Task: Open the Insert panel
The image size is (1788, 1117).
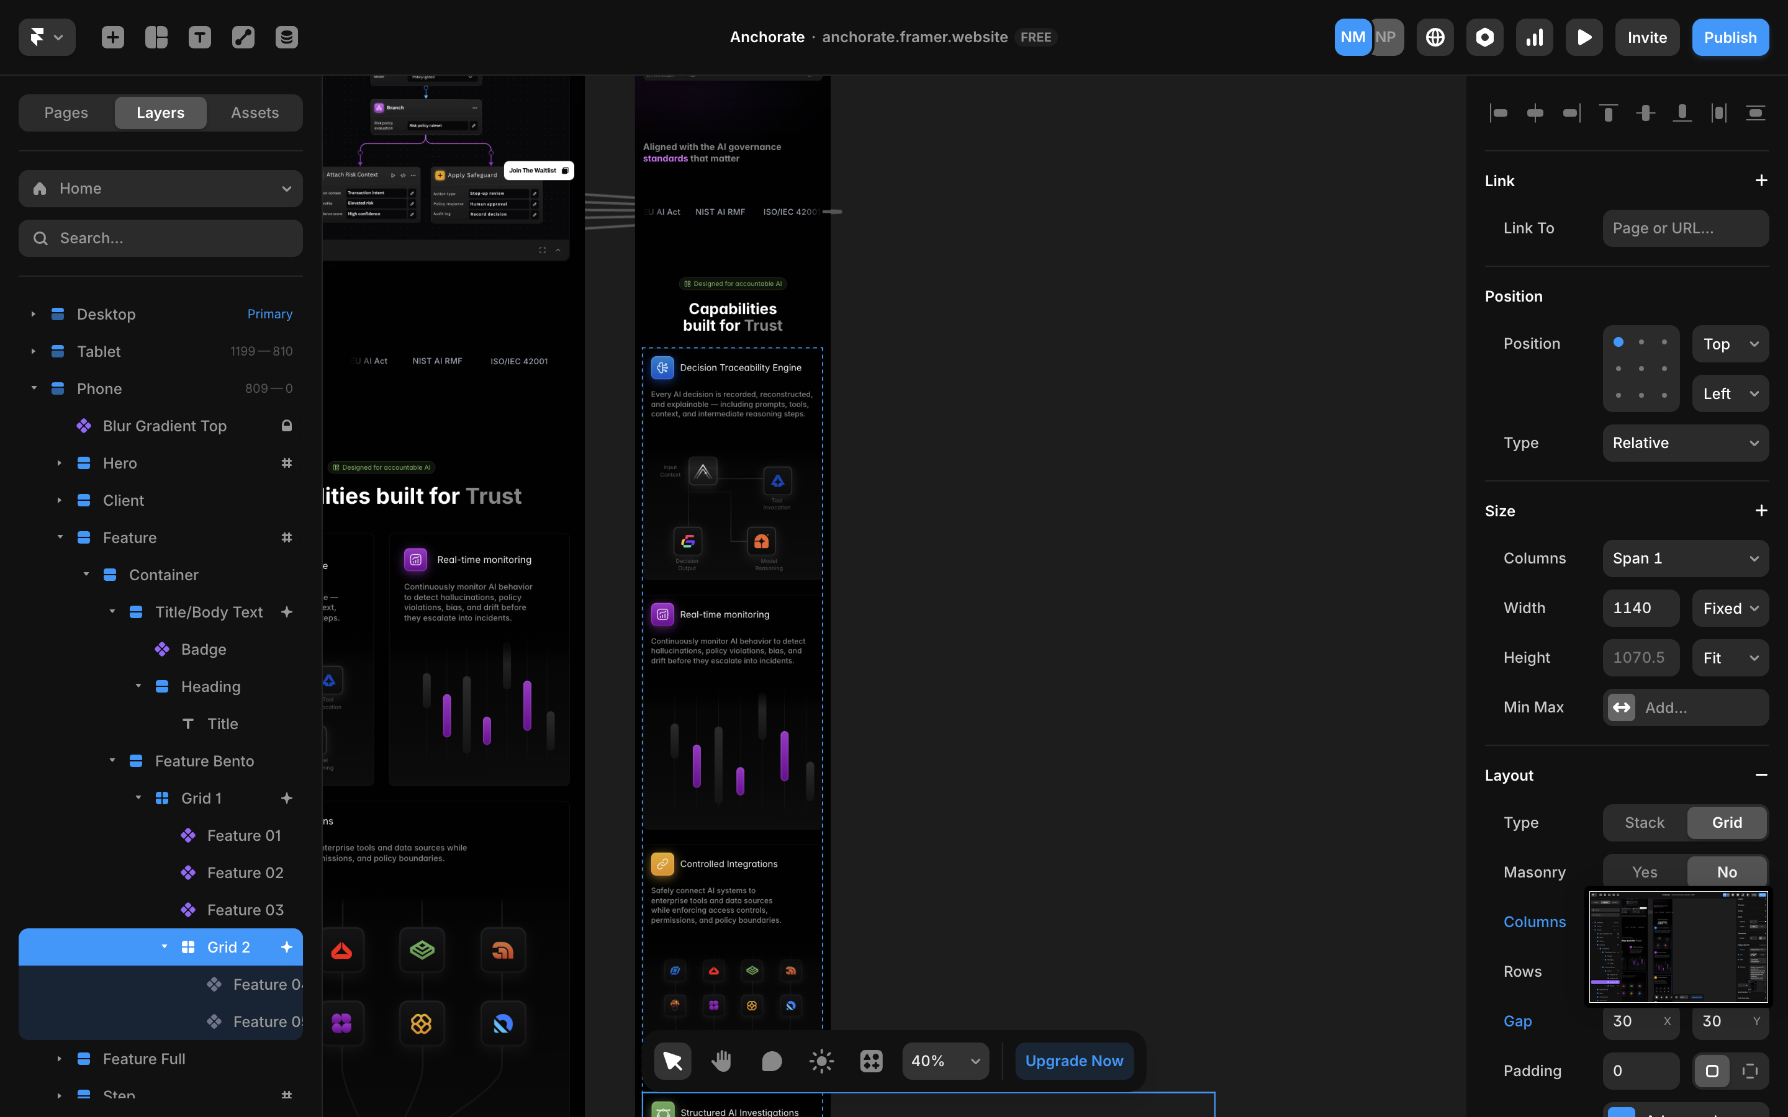Action: [x=112, y=37]
